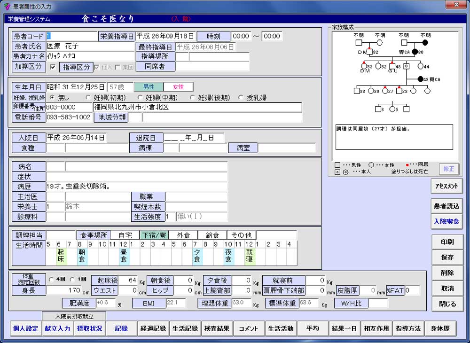This screenshot has width=470, height=343.
Task: Click the 就寝 marker in life schedule
Action: click(250, 256)
